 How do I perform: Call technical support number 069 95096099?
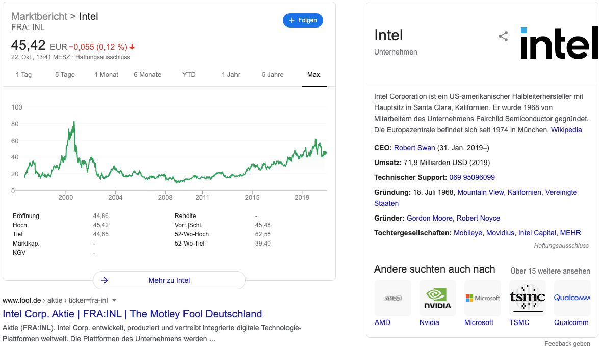[x=472, y=177]
